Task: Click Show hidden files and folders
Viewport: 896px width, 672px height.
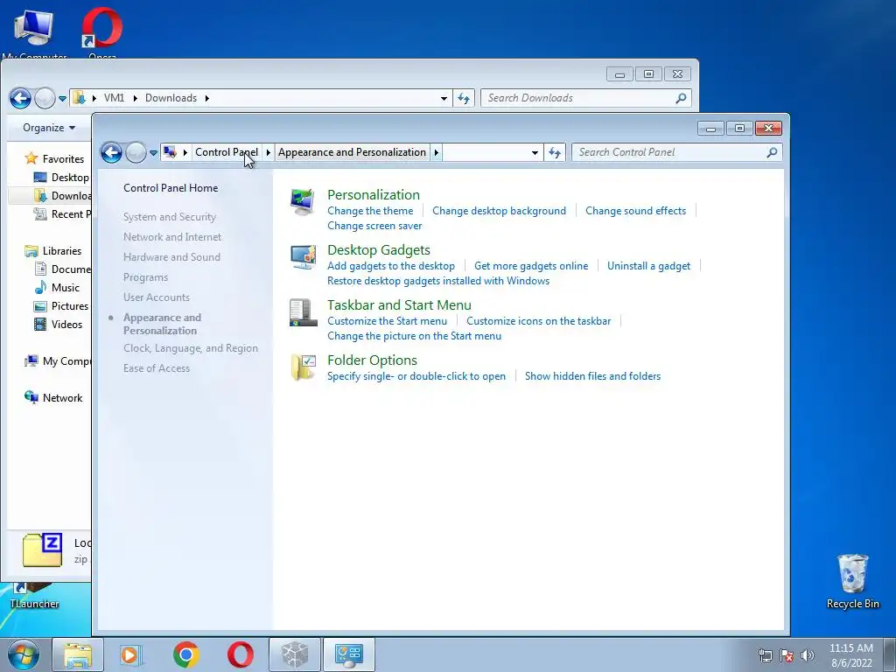Action: point(592,376)
